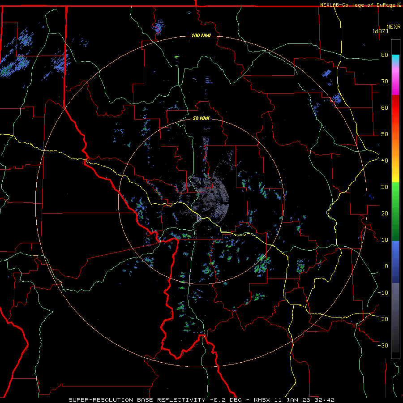The image size is (403, 403).
Task: Select the 20 value on dBZ scale
Action: click(x=385, y=214)
